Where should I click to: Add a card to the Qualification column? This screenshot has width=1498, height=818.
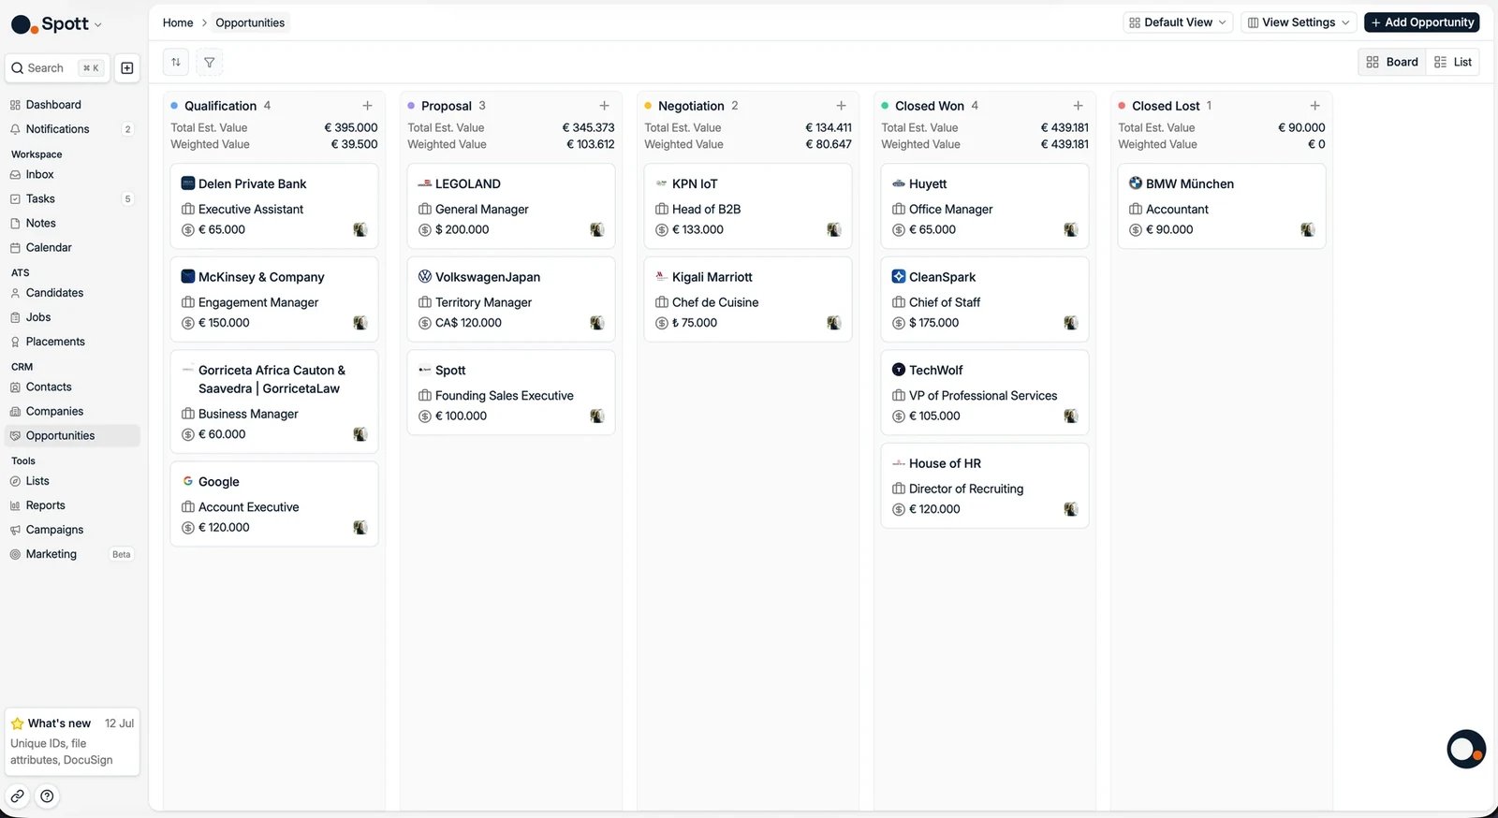367,106
